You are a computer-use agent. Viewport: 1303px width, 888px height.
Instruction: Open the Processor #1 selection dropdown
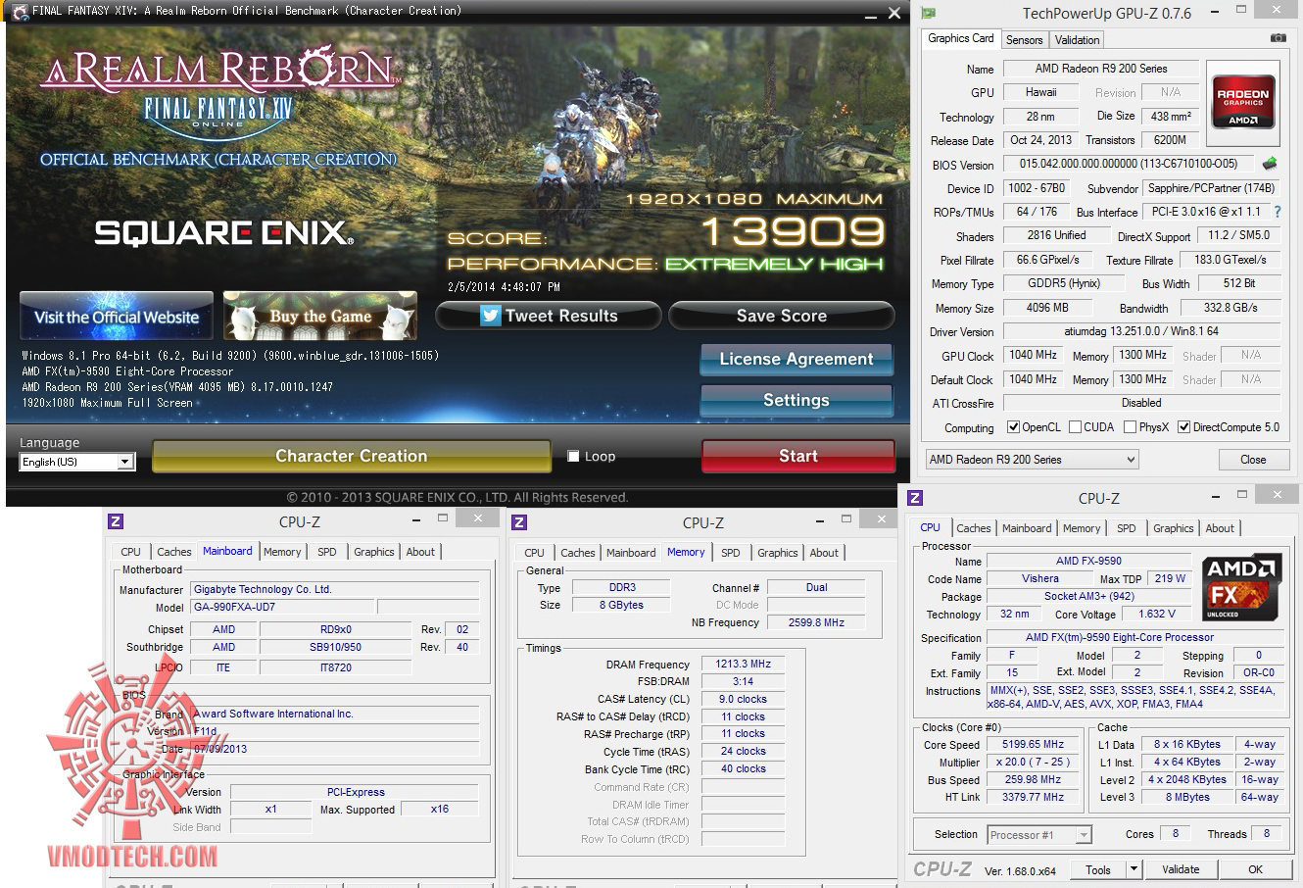pyautogui.click(x=1038, y=835)
